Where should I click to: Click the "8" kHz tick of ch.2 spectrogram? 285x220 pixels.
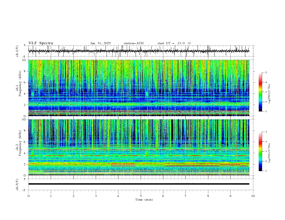coord(25,131)
